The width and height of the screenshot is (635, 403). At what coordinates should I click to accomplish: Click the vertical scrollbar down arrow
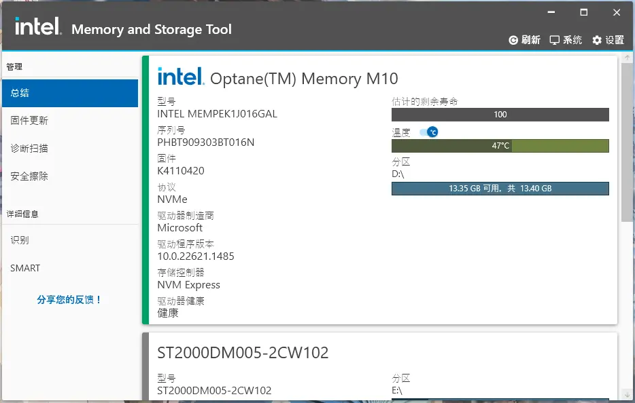click(x=627, y=395)
